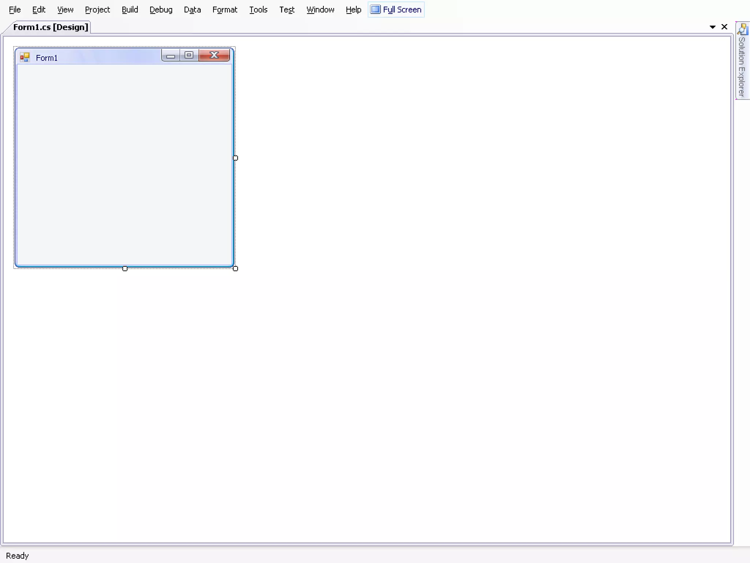The height and width of the screenshot is (563, 750).
Task: Click the Form1 title bar icon
Action: [x=25, y=58]
